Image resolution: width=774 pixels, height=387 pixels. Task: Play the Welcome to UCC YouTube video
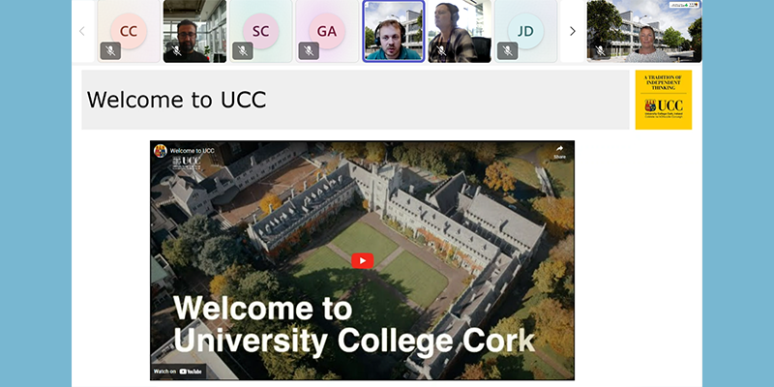[362, 260]
